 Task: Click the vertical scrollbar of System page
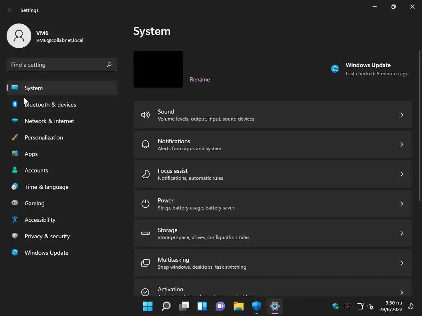click(420, 125)
